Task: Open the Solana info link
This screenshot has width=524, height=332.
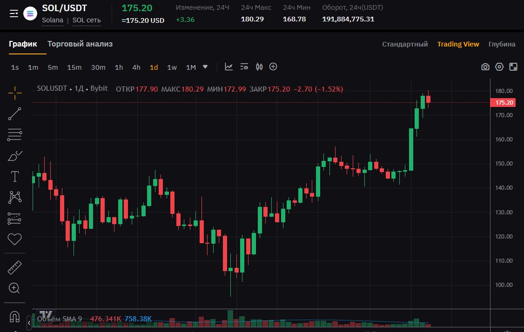Action: click(x=53, y=20)
